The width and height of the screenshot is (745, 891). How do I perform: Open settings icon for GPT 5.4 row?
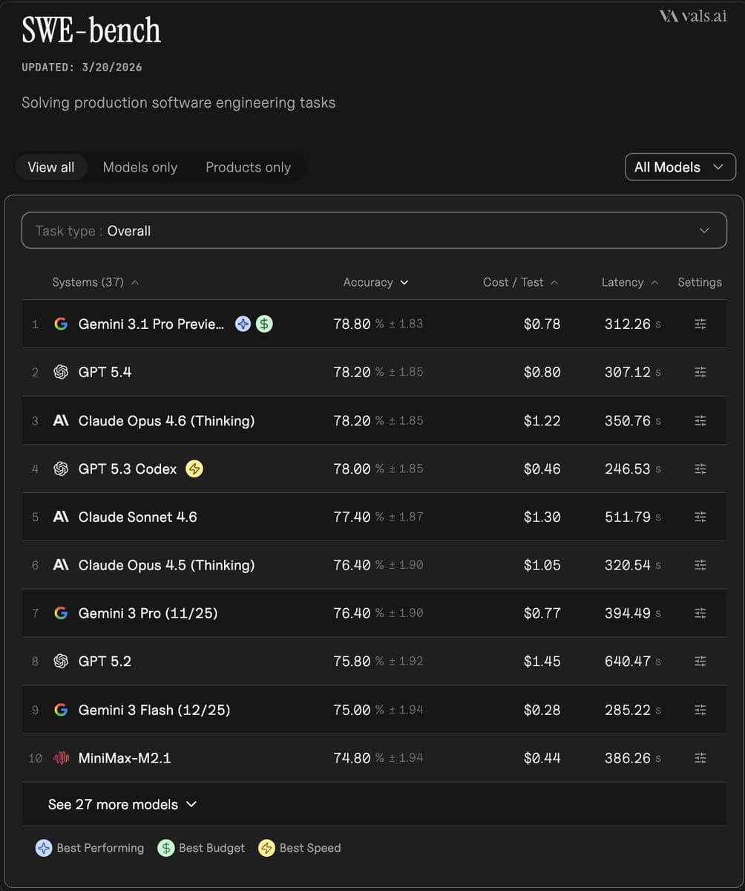700,372
